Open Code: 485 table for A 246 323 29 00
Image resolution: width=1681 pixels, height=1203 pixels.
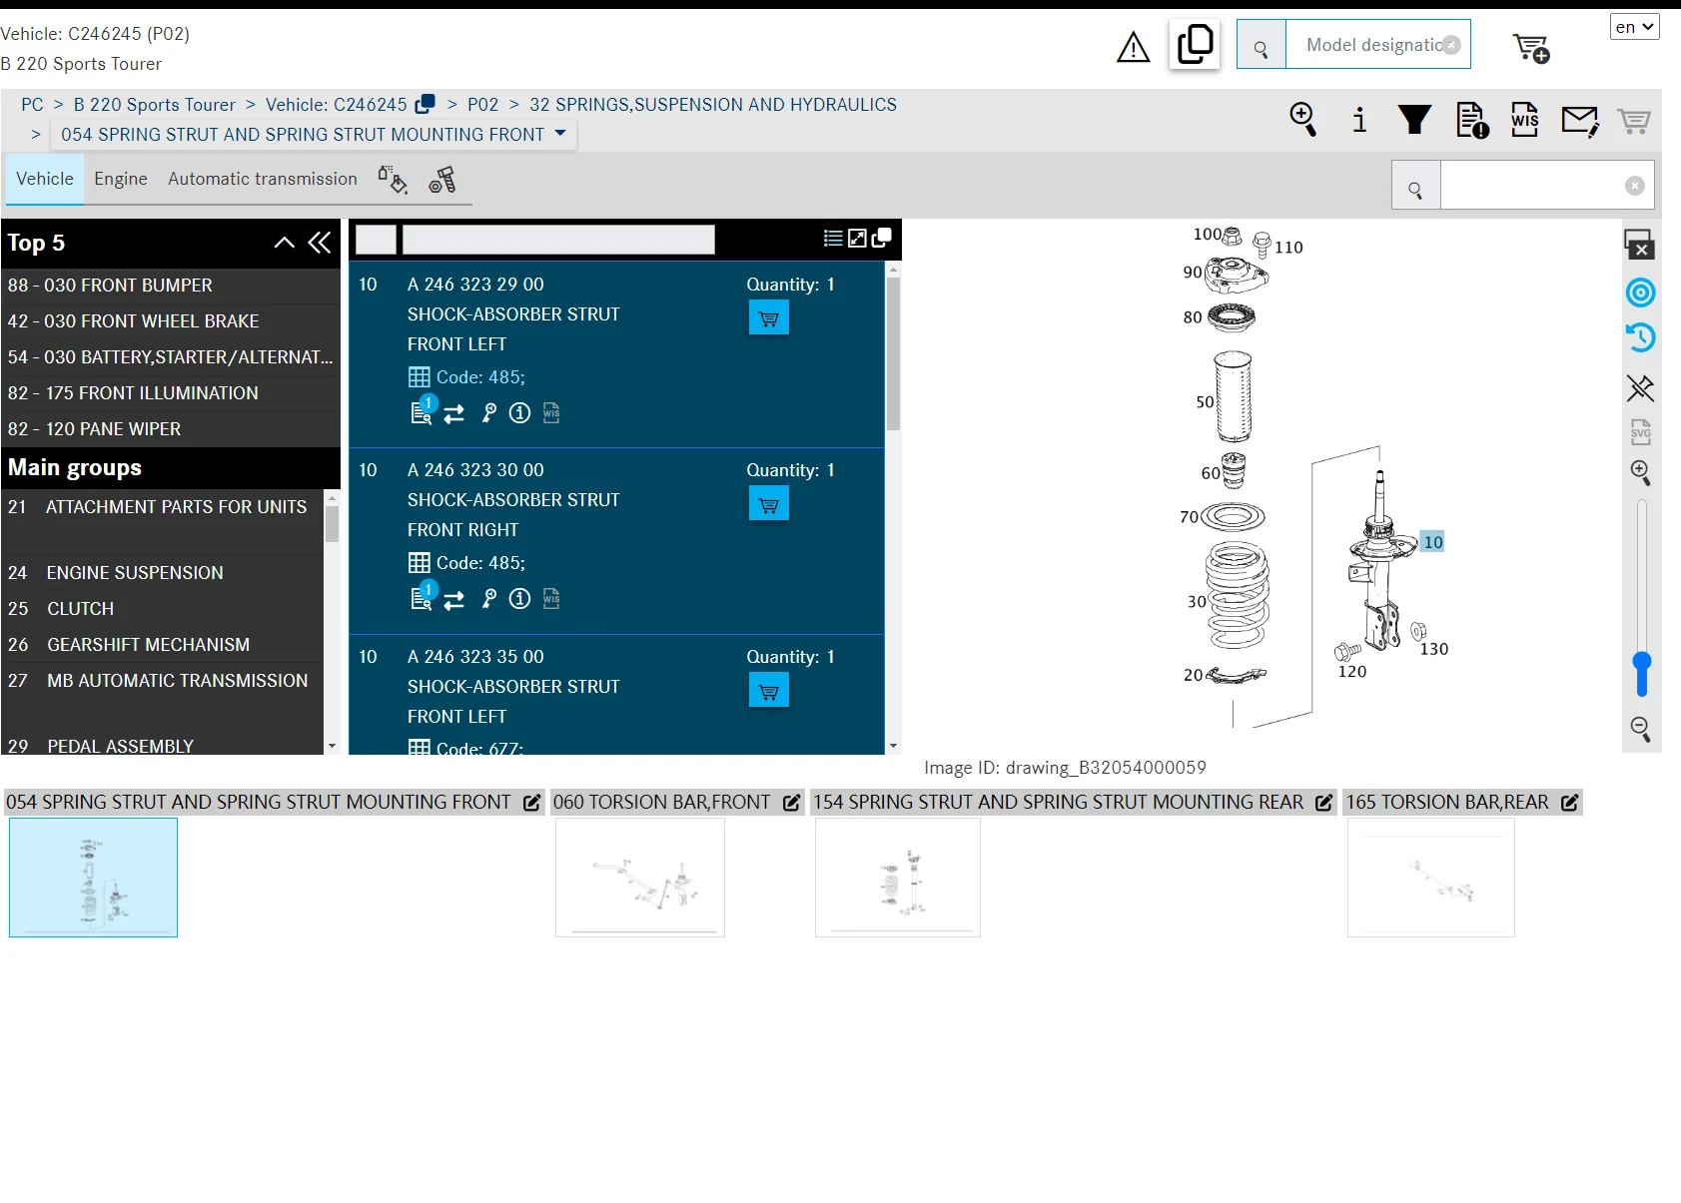[x=466, y=377]
